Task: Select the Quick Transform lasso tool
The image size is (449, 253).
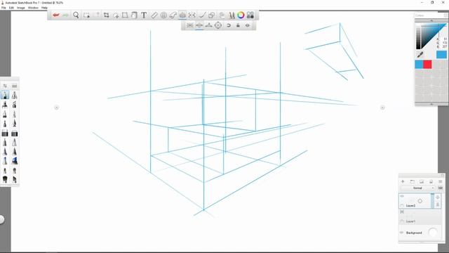Action: [116, 15]
